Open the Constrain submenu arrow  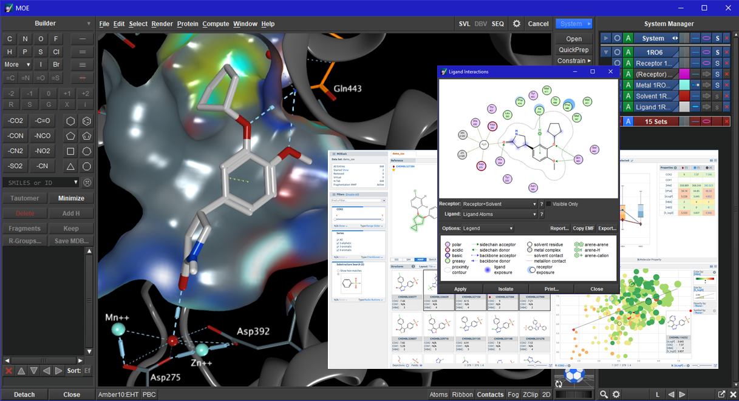tap(590, 61)
